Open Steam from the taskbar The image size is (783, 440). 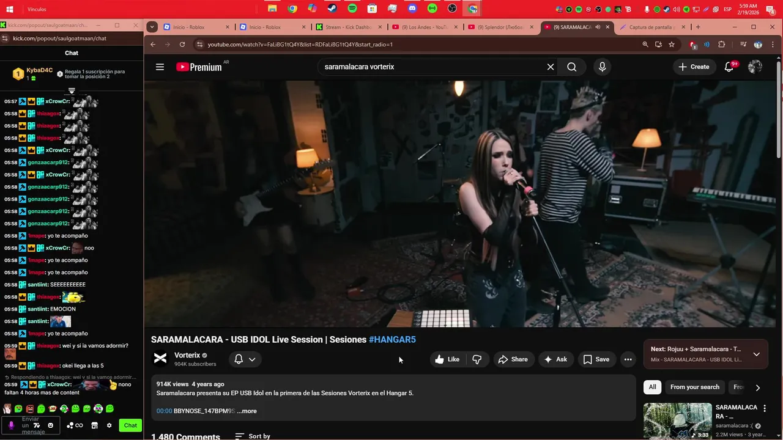pos(332,9)
